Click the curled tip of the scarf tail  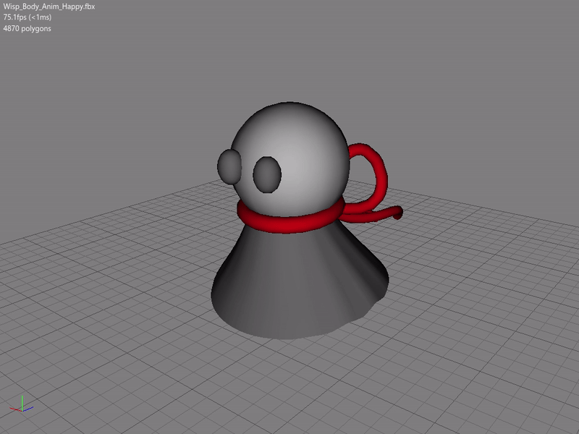397,213
